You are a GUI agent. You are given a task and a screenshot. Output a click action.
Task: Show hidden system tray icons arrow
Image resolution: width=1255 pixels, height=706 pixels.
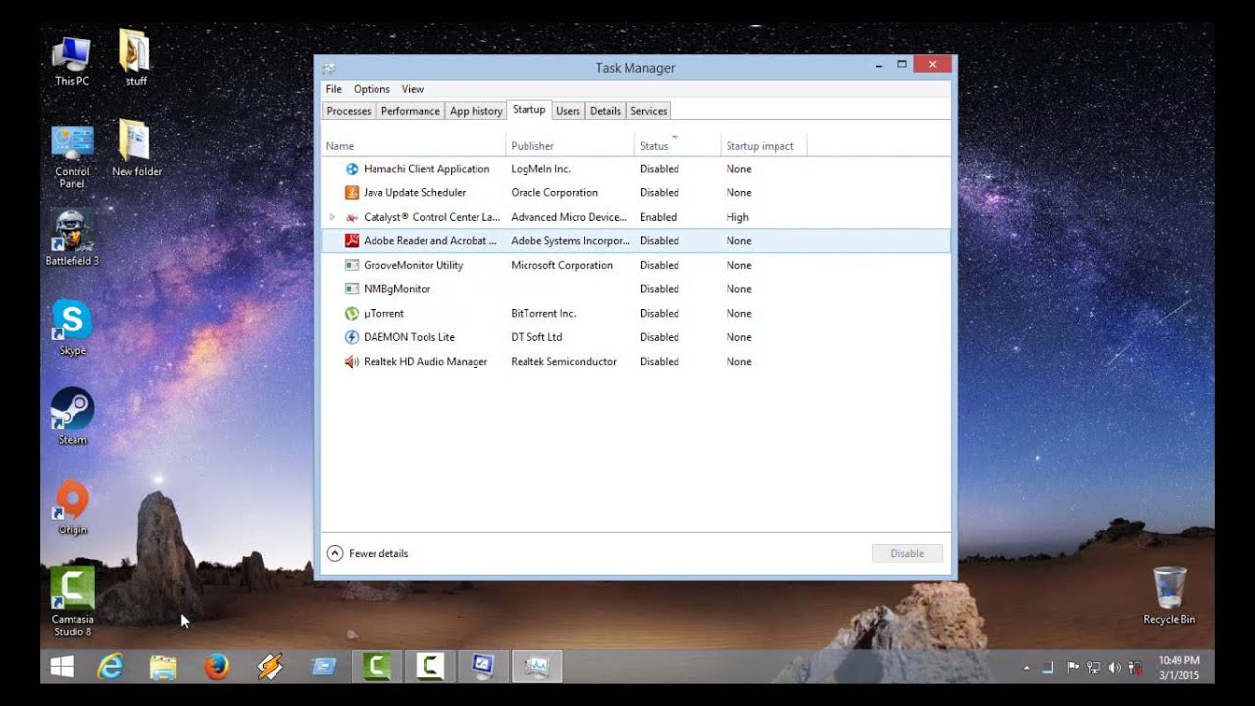point(1027,668)
